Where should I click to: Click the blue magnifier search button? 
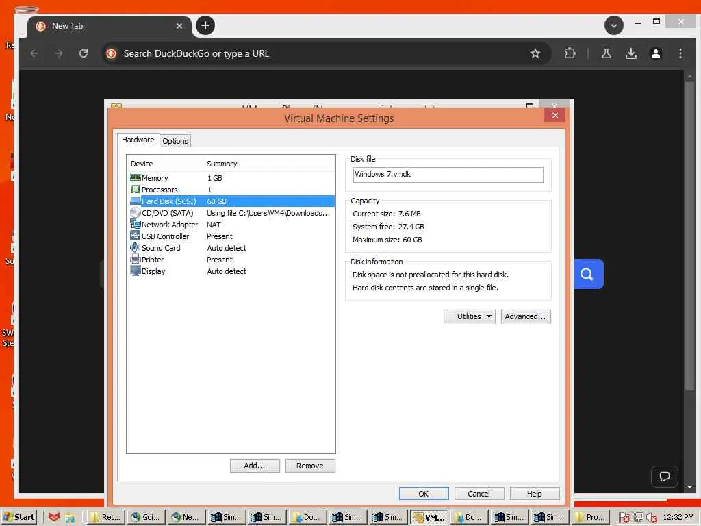pyautogui.click(x=588, y=274)
